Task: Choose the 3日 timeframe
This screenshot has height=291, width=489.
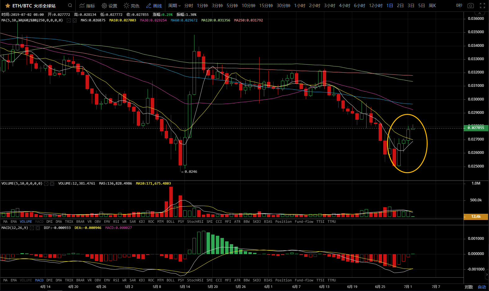Action: click(x=411, y=6)
